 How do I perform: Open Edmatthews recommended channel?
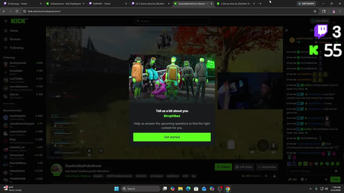click(23, 172)
